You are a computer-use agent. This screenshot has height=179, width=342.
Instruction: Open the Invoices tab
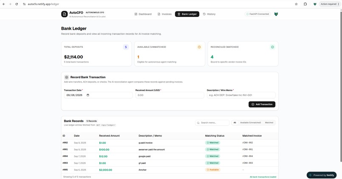point(165,14)
